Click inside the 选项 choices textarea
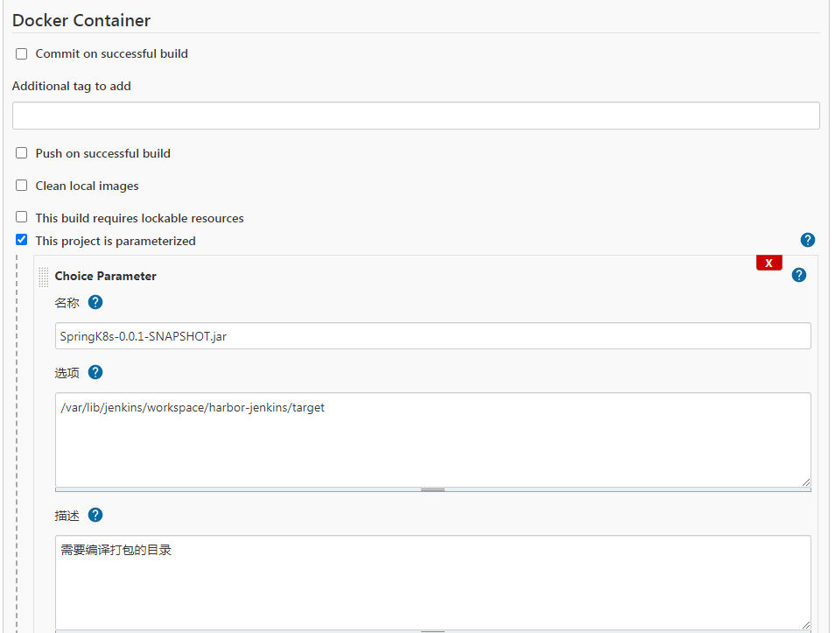The height and width of the screenshot is (633, 835). click(432, 440)
